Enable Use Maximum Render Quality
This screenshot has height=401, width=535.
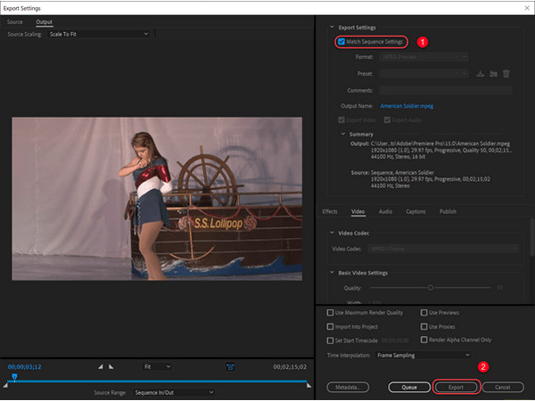(x=330, y=313)
